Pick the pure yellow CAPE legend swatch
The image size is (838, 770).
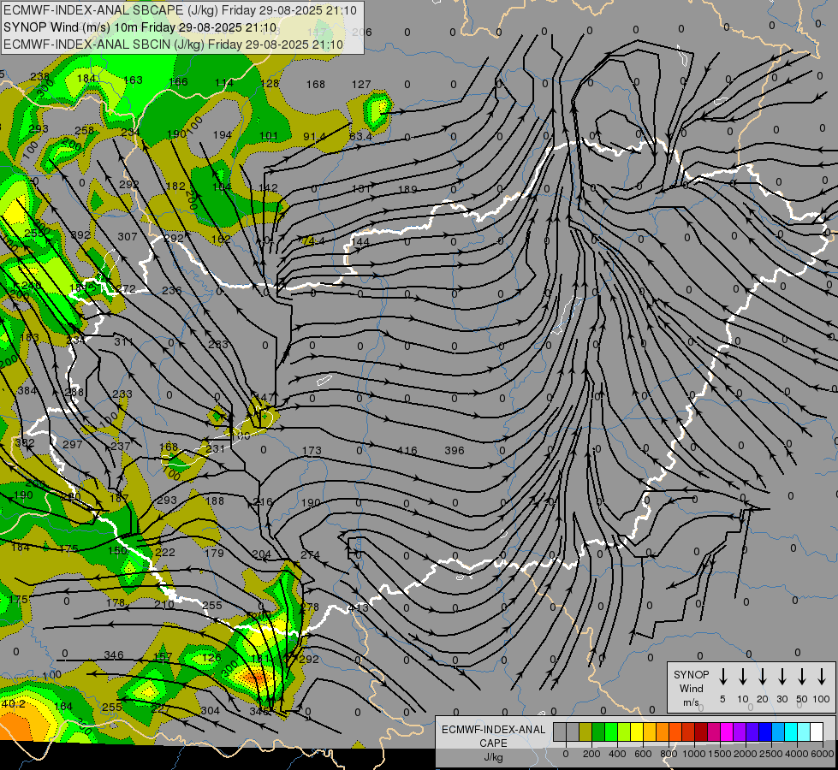click(637, 731)
